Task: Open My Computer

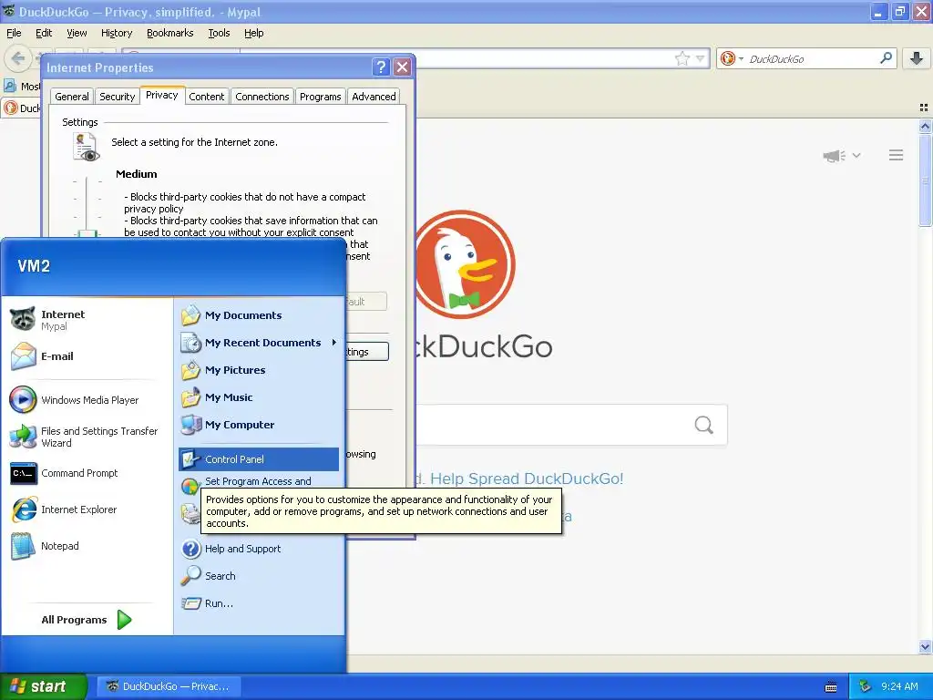Action: pos(259,425)
